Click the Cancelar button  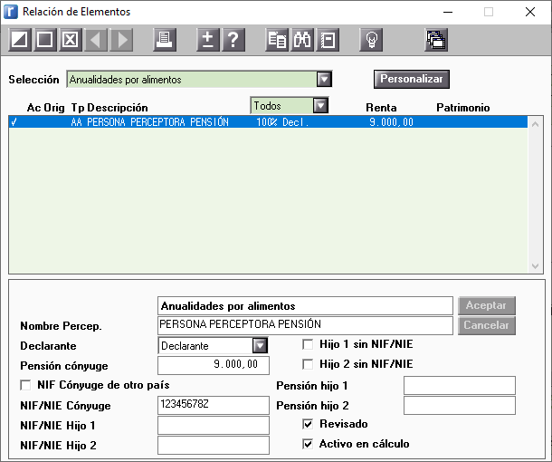coord(487,325)
